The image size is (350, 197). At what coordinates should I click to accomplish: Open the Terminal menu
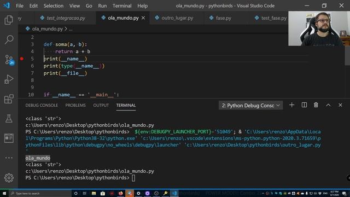click(x=122, y=6)
